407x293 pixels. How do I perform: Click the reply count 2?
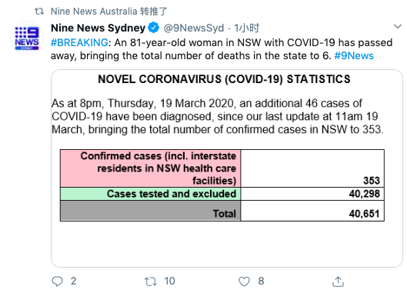[73, 281]
